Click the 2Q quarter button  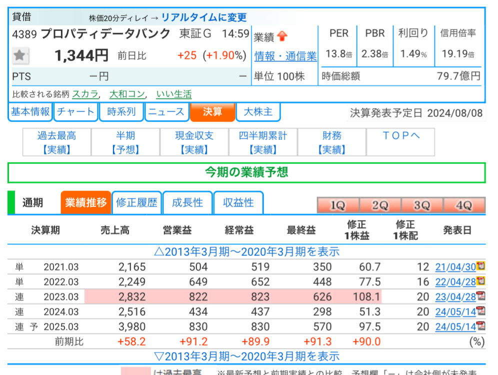coord(380,205)
